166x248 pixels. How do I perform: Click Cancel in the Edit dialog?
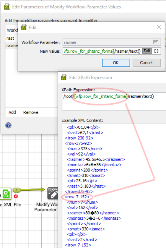[x=146, y=63]
